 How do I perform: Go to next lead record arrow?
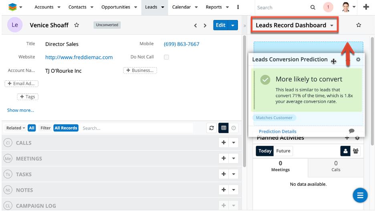[x=205, y=25]
